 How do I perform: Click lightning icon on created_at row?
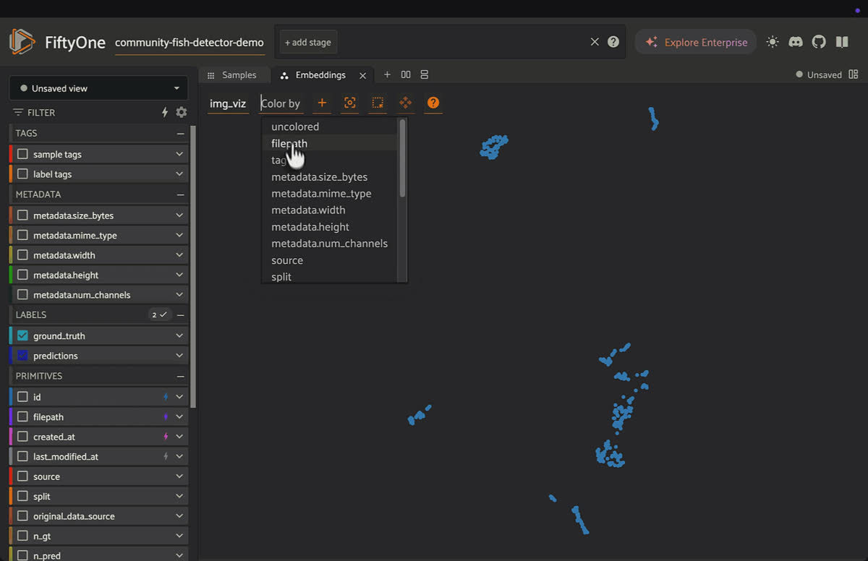pyautogui.click(x=166, y=437)
